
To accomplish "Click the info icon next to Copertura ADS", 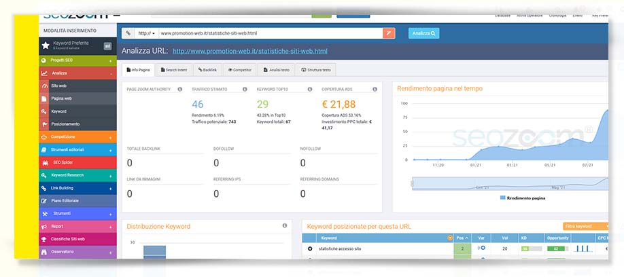I will point(375,89).
